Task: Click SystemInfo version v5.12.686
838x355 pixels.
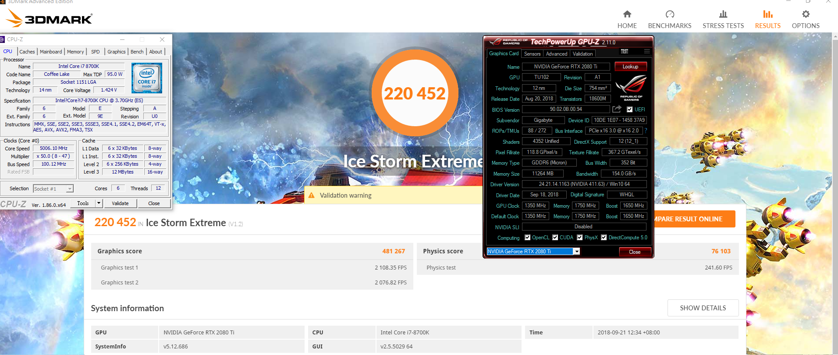Action: (175, 346)
